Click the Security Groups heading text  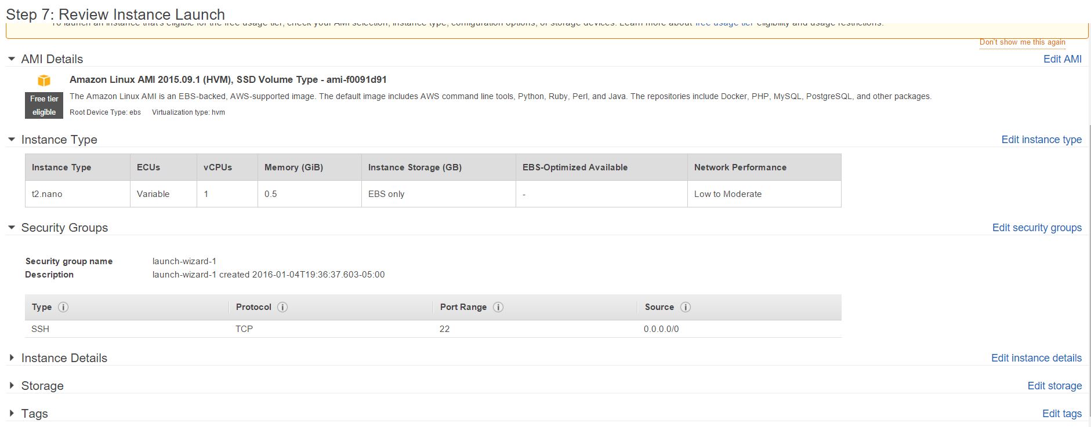point(64,228)
